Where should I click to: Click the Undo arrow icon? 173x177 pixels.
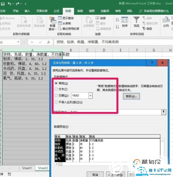(x=9, y=4)
